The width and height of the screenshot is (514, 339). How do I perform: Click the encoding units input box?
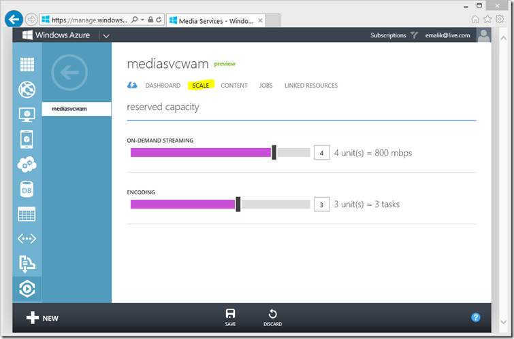(x=321, y=204)
